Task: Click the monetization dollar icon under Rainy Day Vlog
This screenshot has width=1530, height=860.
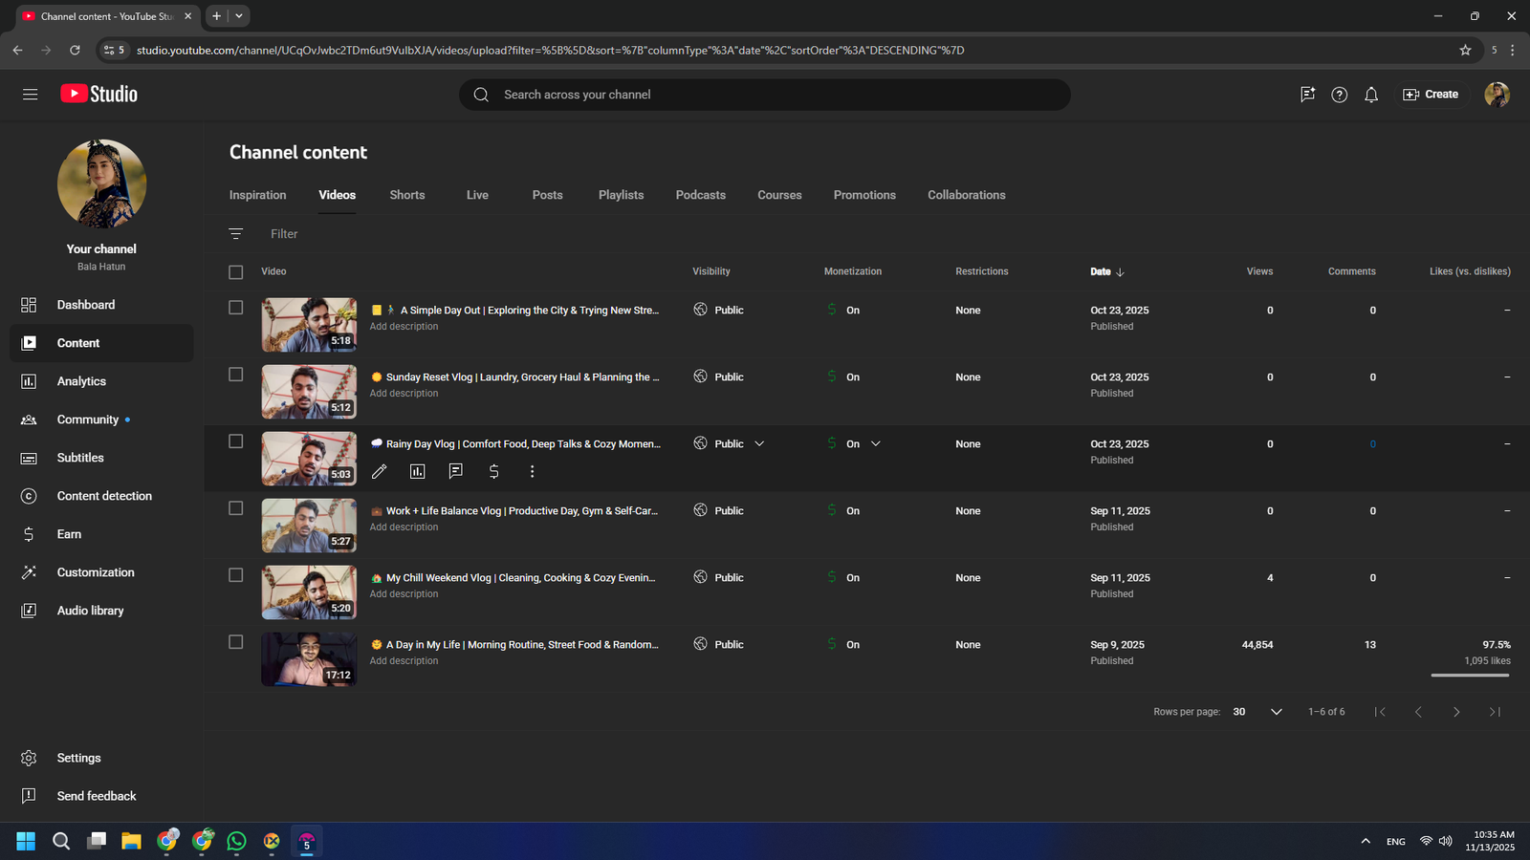Action: click(x=493, y=471)
